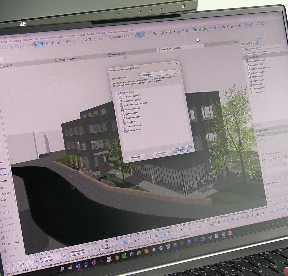Screen dimensions: 288x276
Task: Select the Raum tool in the toolbox
Action: click(4, 200)
